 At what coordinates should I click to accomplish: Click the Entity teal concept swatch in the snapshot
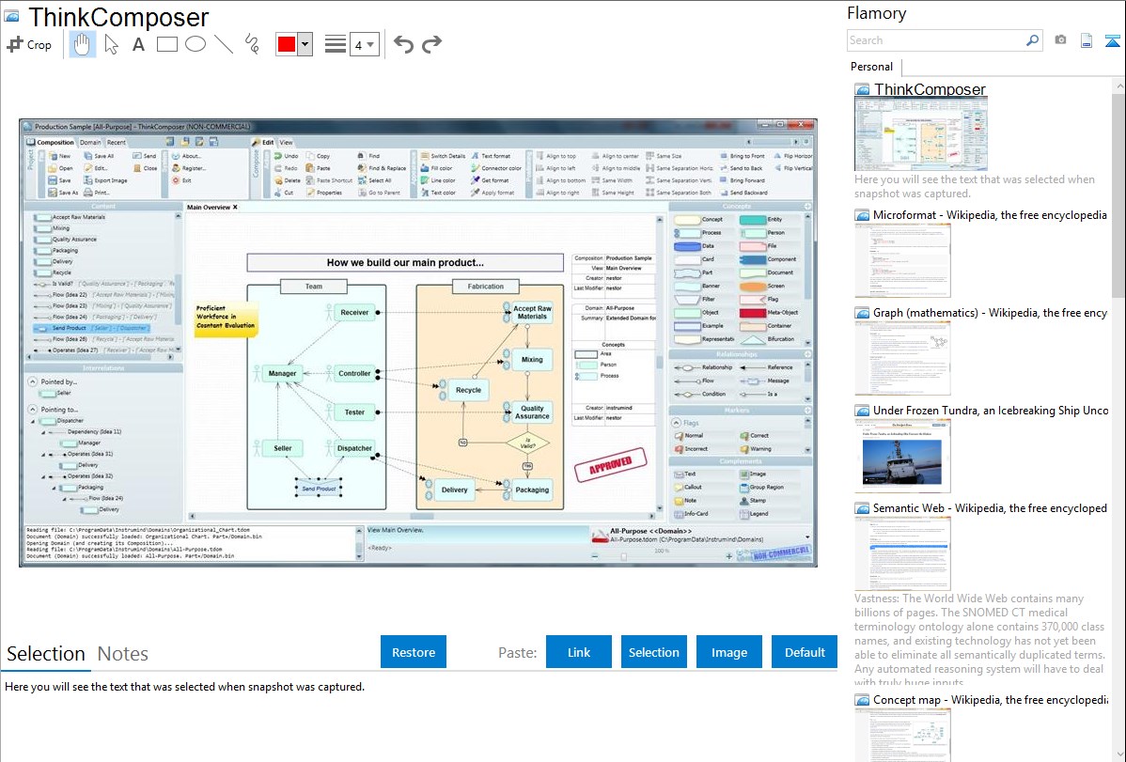coord(753,220)
